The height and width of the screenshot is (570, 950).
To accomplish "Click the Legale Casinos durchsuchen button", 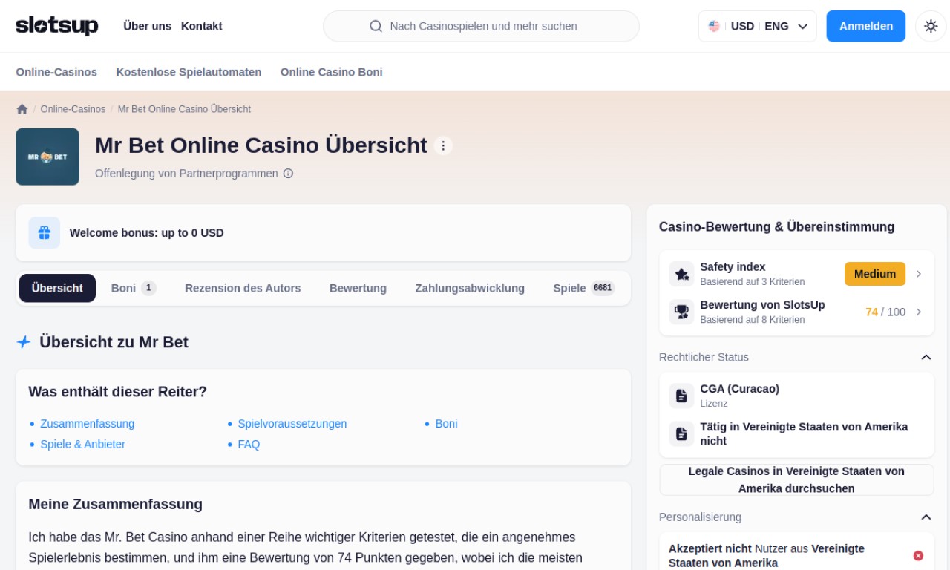I will pyautogui.click(x=796, y=479).
